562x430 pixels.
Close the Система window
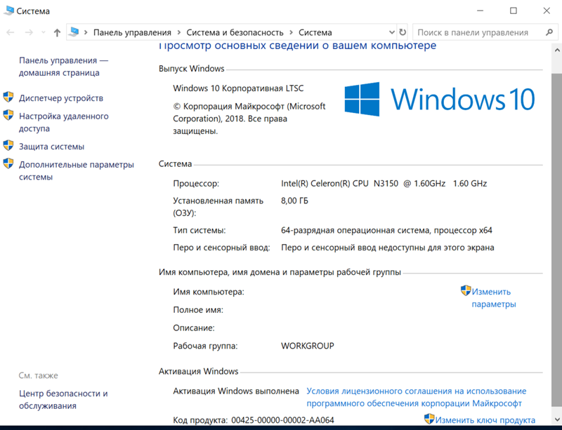pos(547,11)
